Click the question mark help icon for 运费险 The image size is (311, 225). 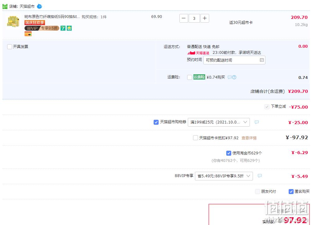pyautogui.click(x=234, y=77)
